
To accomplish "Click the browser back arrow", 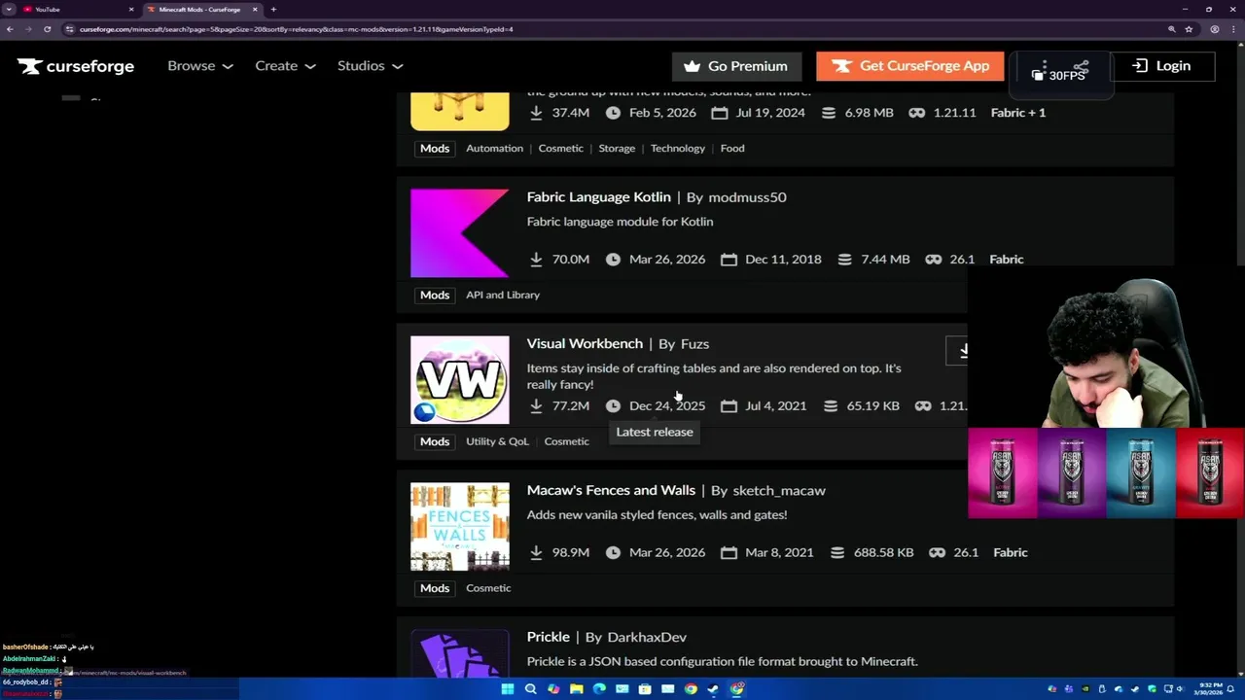I will click(10, 29).
